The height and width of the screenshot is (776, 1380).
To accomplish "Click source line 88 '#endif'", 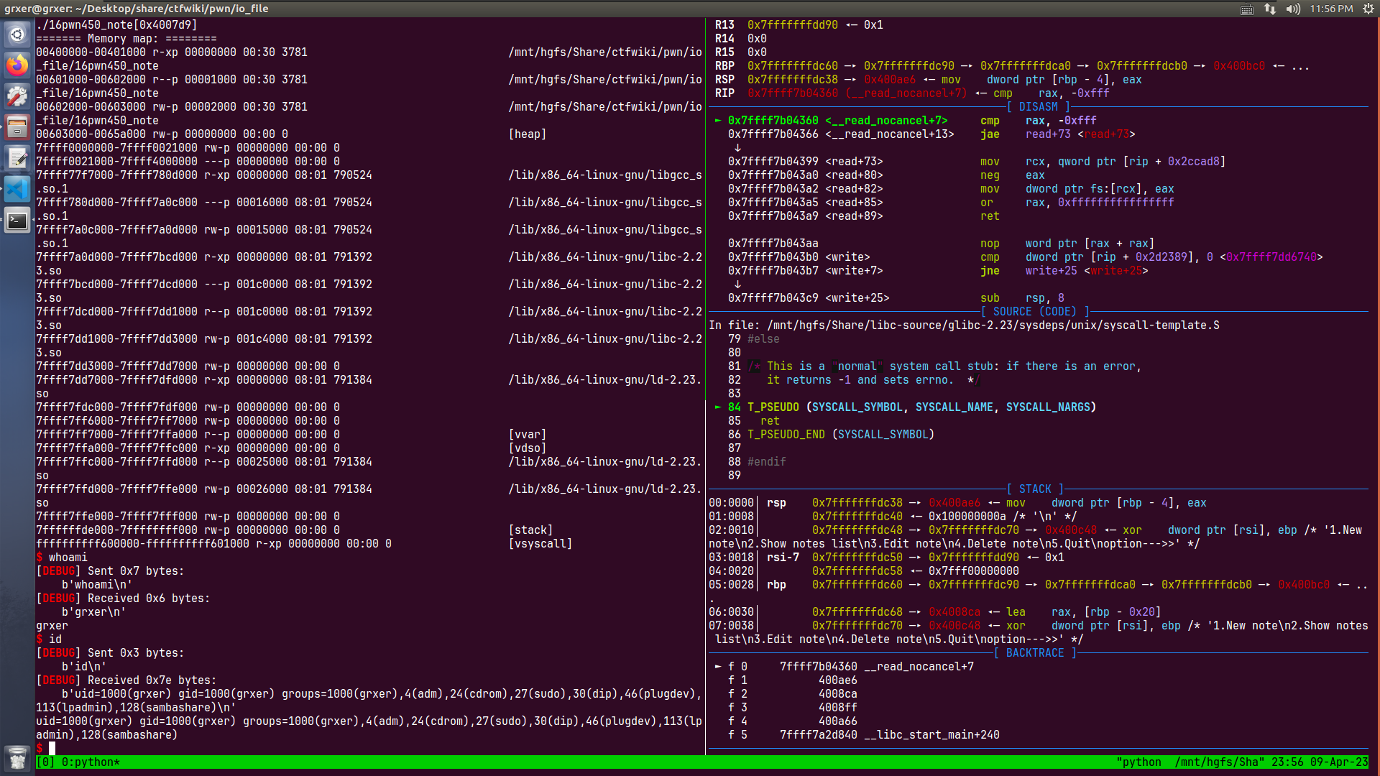I will coord(757,462).
